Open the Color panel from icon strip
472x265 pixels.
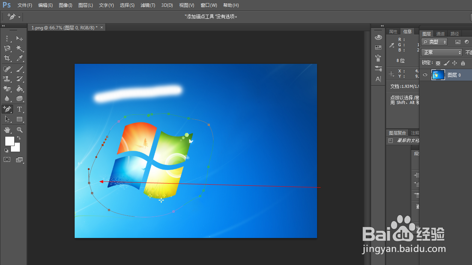click(378, 37)
